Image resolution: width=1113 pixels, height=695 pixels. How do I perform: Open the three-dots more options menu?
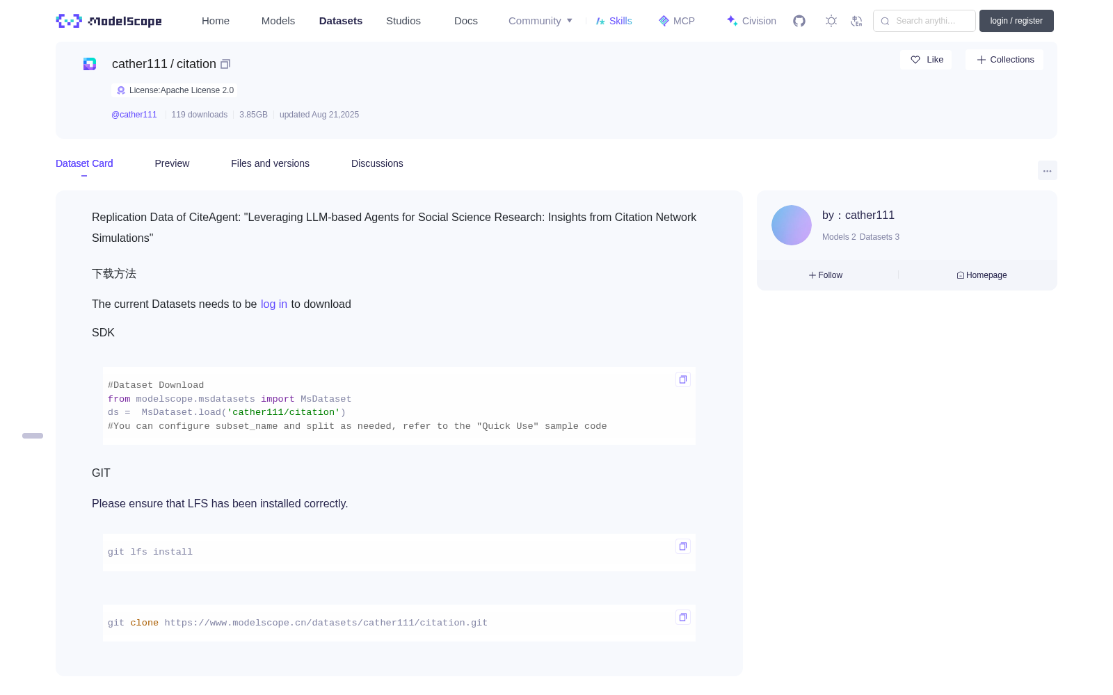click(x=1047, y=171)
